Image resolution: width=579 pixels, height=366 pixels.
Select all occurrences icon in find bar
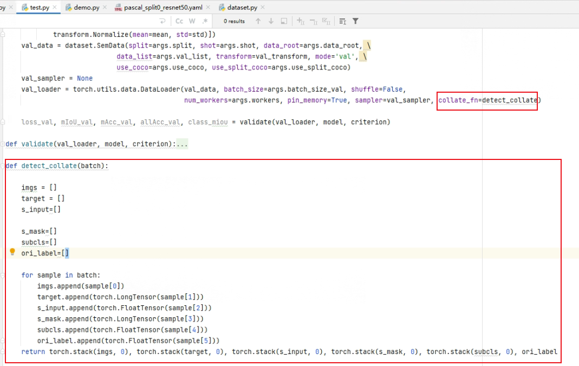pyautogui.click(x=326, y=21)
